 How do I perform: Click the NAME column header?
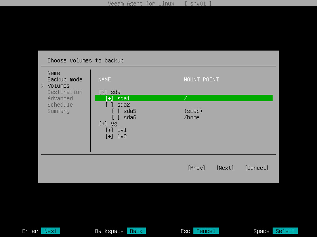105,79
